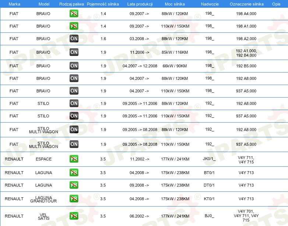
Task: Click the Rodzaj paliwa column header
Action: coord(71,4)
